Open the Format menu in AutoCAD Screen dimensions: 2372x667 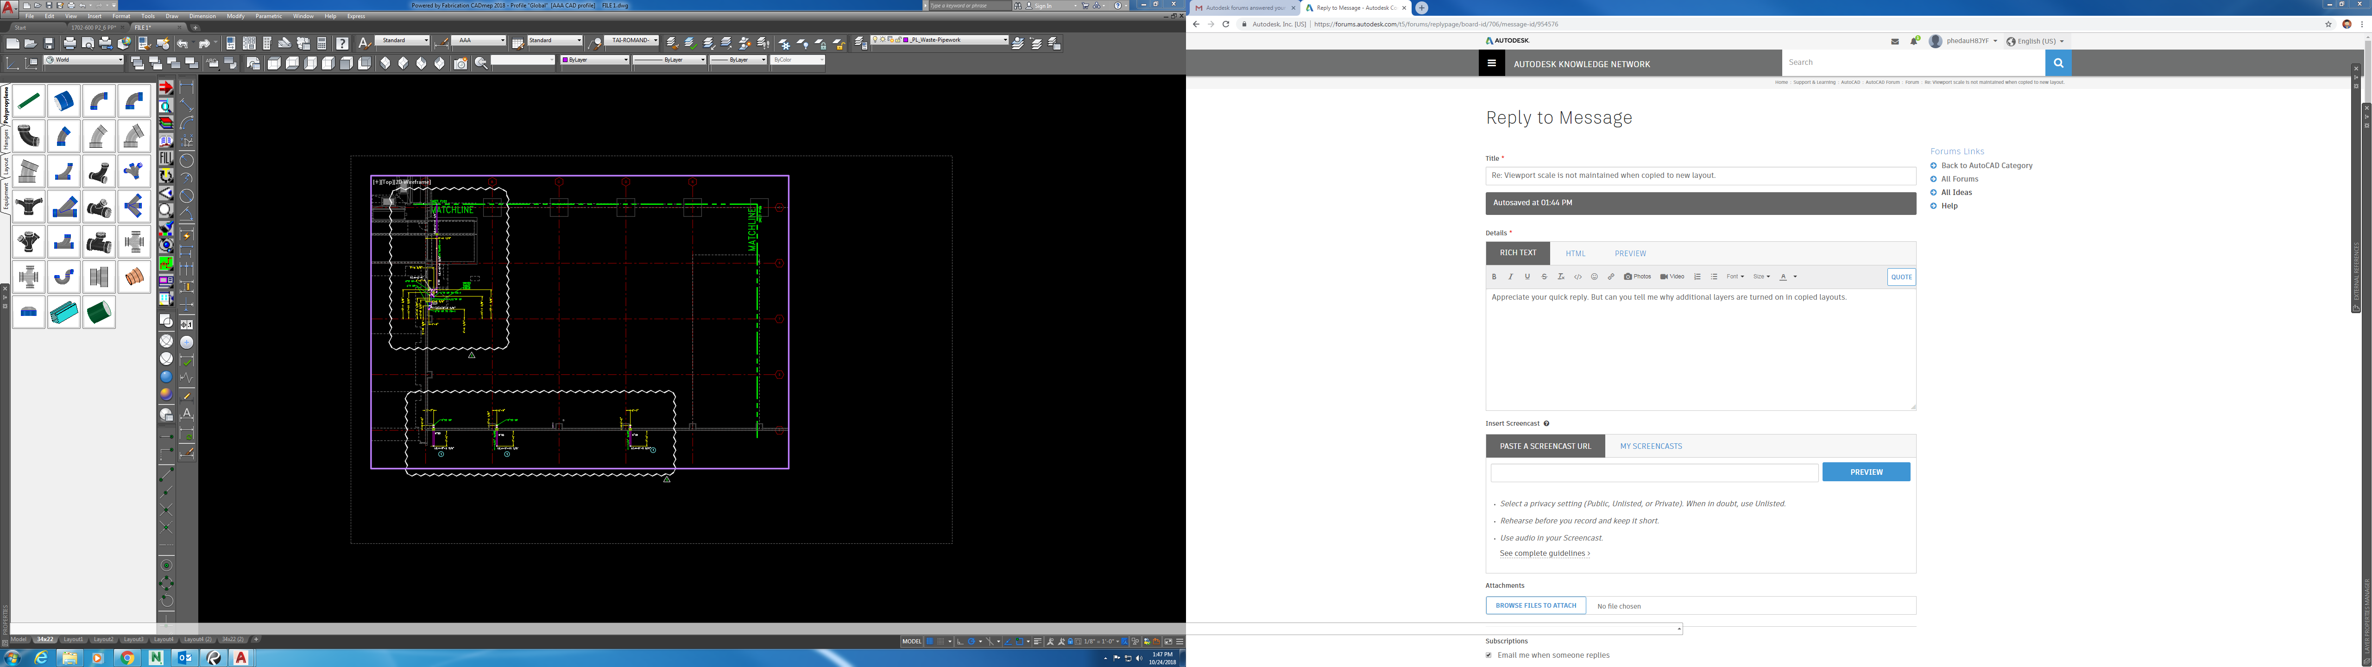click(x=120, y=16)
